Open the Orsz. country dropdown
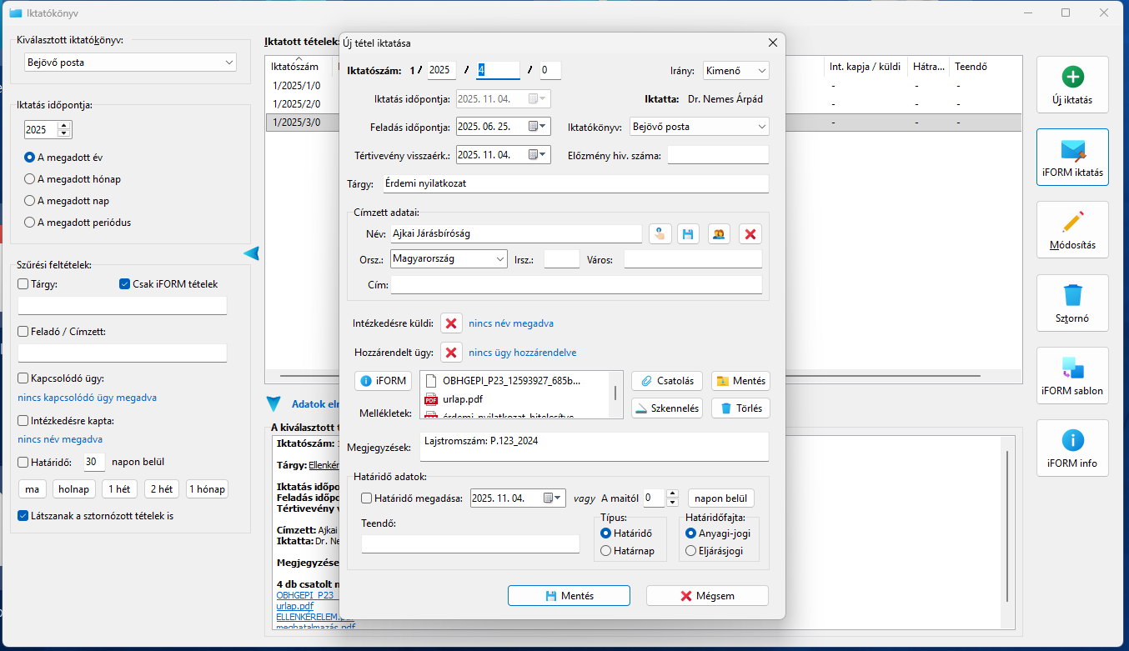 pyautogui.click(x=449, y=259)
